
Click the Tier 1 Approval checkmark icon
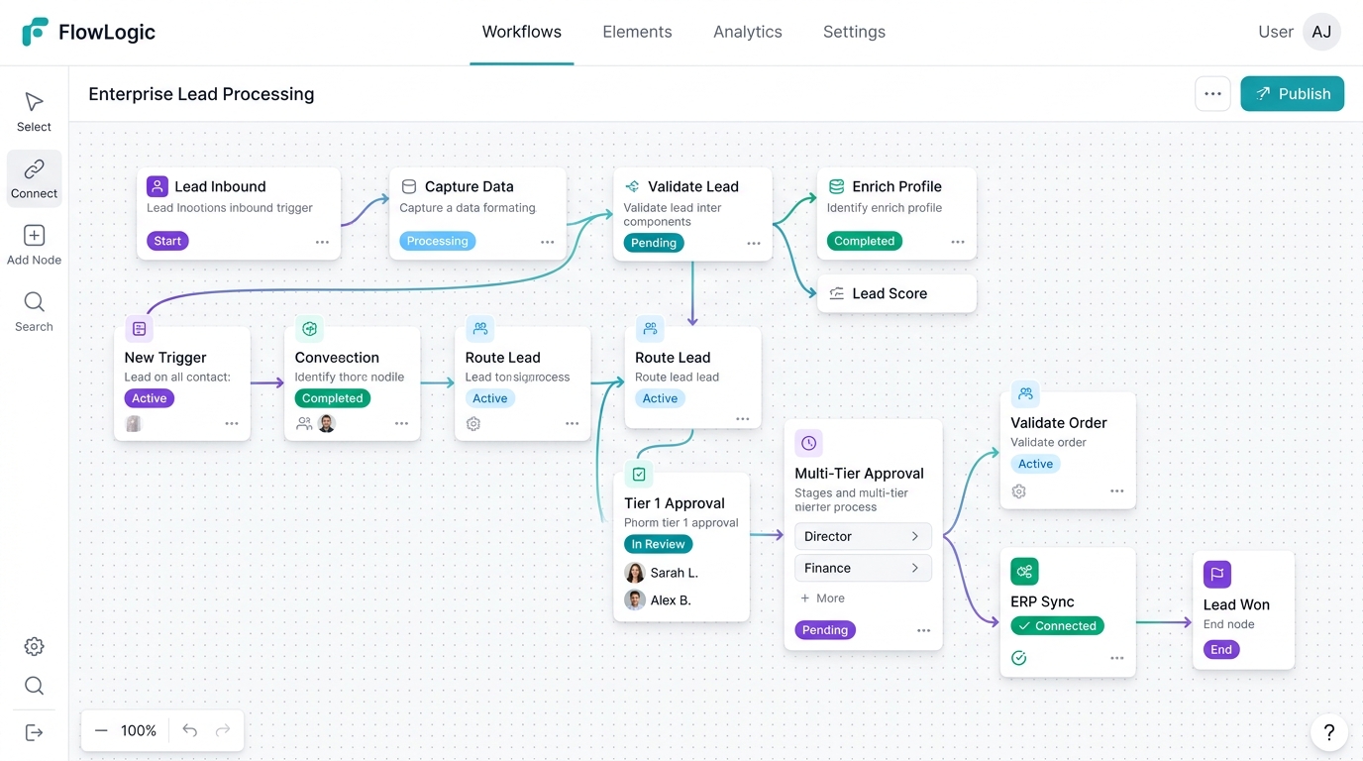tap(639, 475)
